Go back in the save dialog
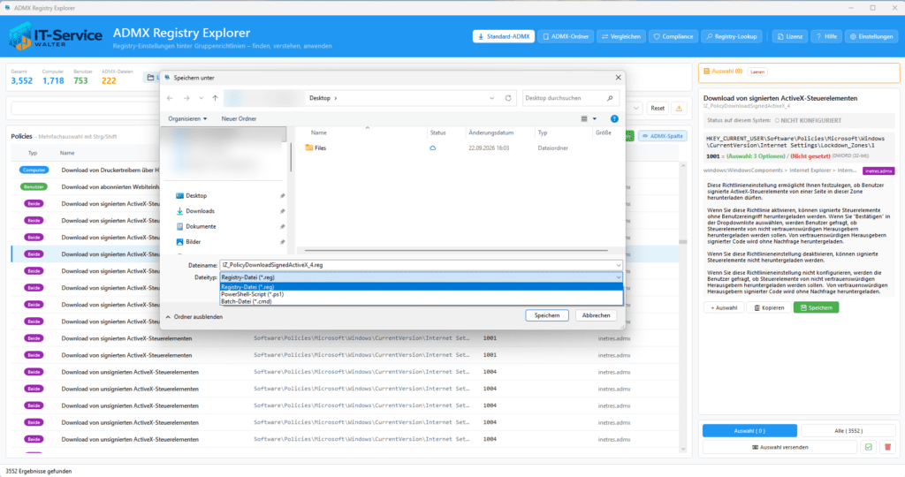 pos(170,98)
